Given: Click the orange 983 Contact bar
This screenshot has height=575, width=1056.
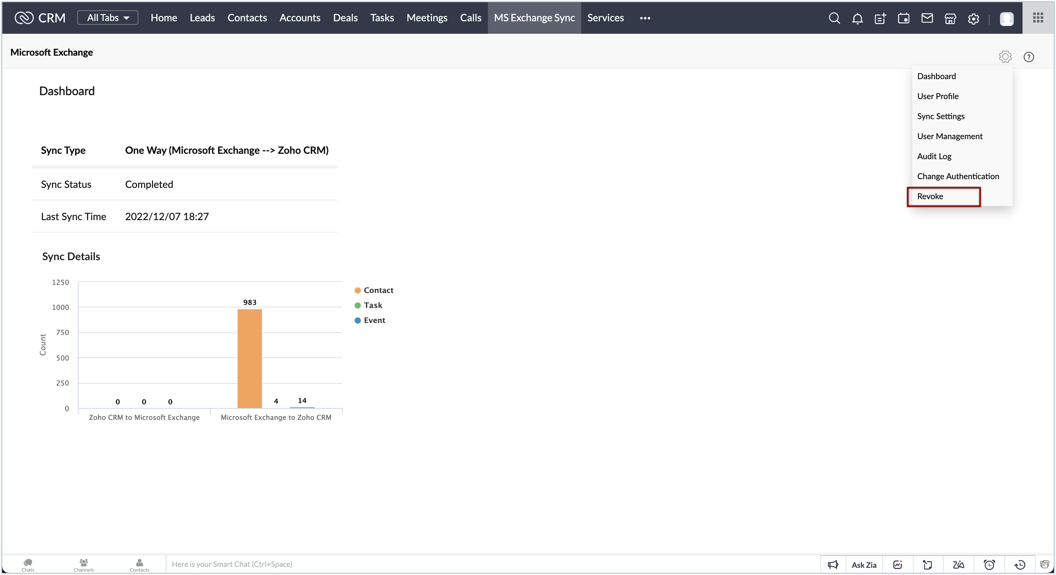Looking at the screenshot, I should pyautogui.click(x=249, y=359).
